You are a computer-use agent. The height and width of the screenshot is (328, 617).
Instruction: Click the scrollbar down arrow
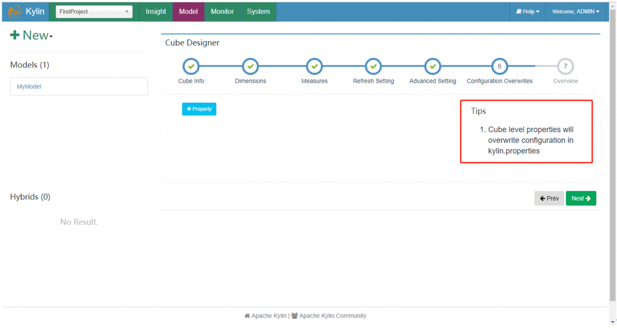(x=612, y=322)
